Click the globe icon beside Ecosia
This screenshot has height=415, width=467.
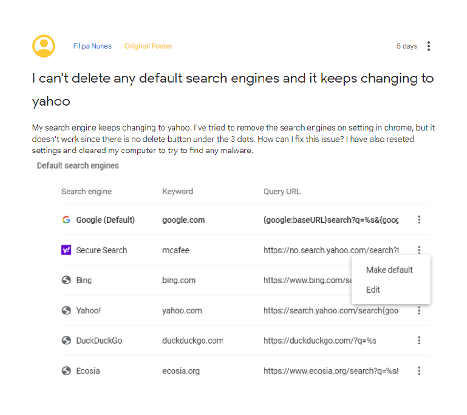click(66, 371)
